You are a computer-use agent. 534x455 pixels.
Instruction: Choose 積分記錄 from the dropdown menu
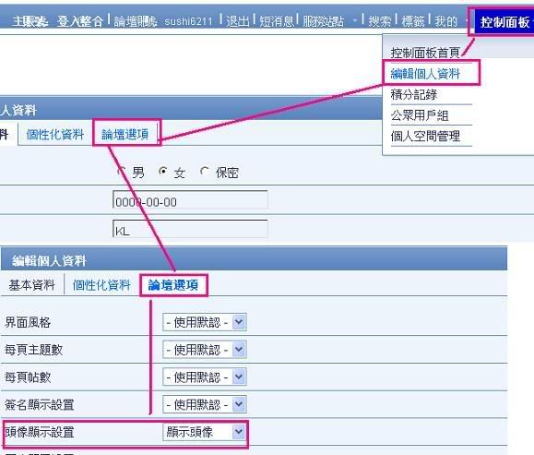point(414,94)
